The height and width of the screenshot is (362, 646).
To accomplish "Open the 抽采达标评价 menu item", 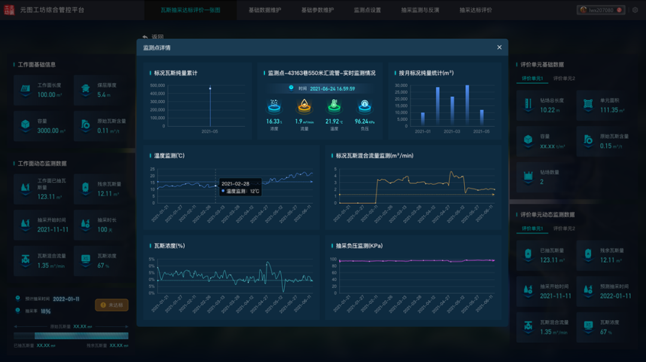I will point(476,10).
